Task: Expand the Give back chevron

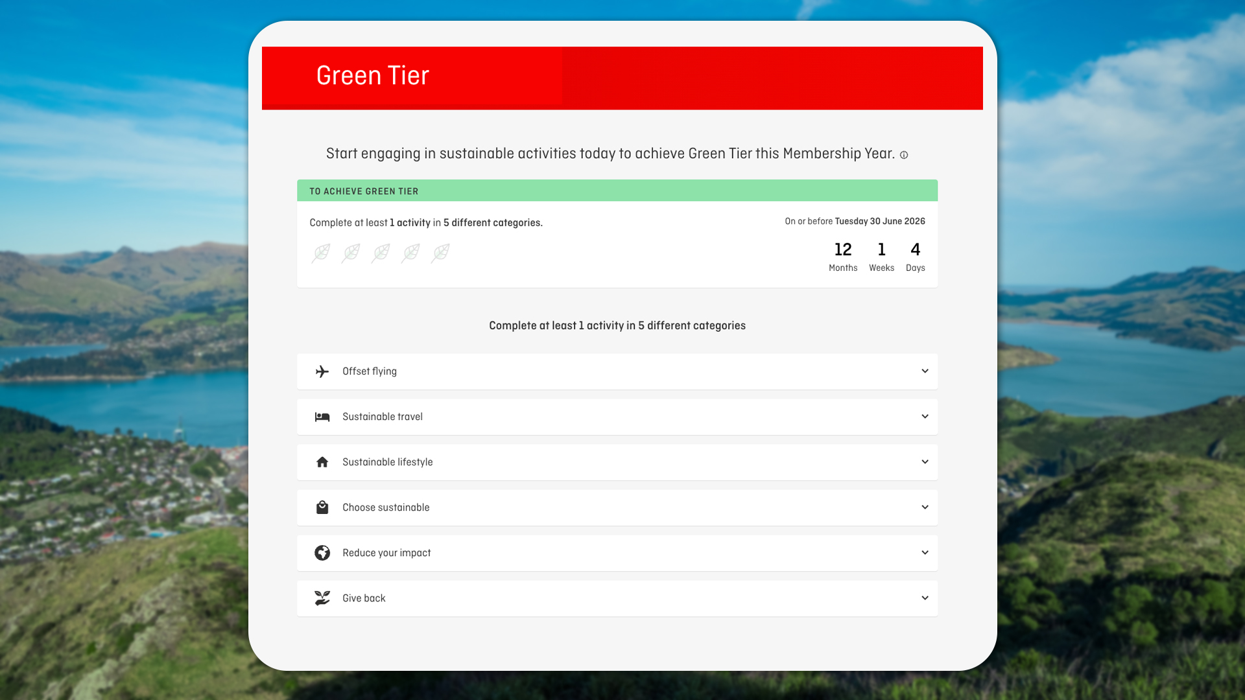Action: [925, 598]
